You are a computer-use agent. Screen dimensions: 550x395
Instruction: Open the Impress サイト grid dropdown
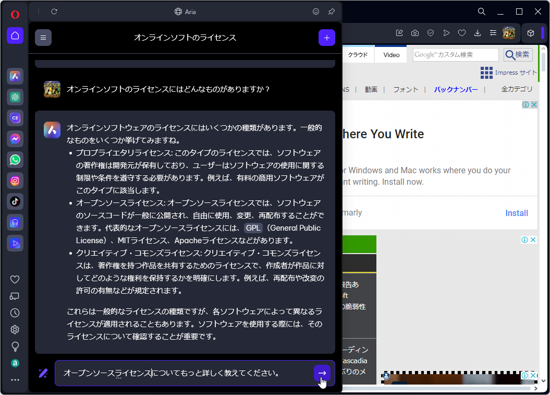click(x=486, y=73)
